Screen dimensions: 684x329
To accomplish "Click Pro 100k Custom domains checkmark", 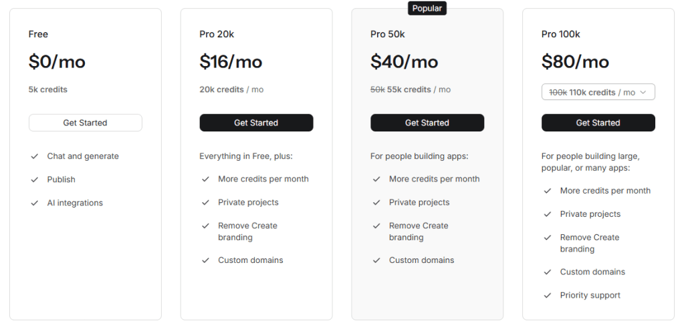I will click(548, 272).
